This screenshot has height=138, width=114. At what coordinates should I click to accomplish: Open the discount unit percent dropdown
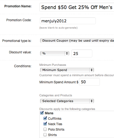pyautogui.click(x=55, y=53)
